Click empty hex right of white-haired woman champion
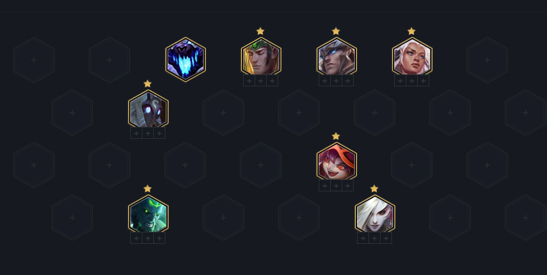The width and height of the screenshot is (547, 275). [487, 60]
